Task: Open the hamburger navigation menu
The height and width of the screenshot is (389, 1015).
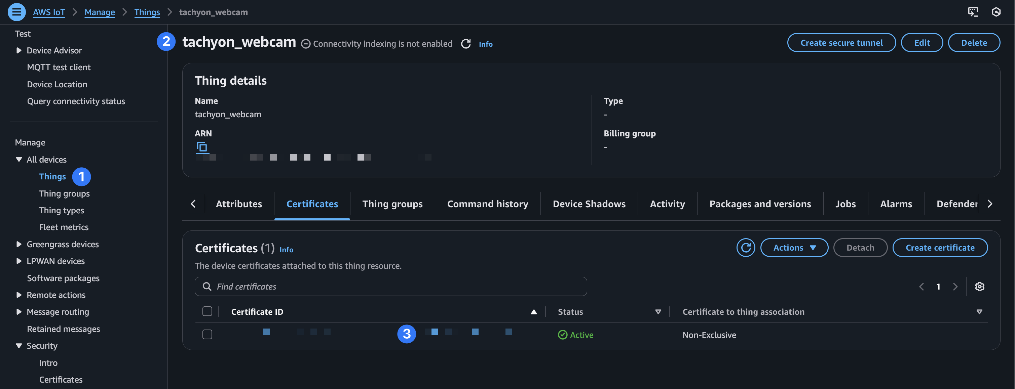Action: pos(16,12)
